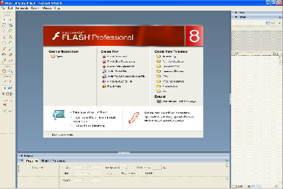Image resolution: width=283 pixels, height=189 pixels.
Task: Select the Properties tab
Action: click(32, 161)
